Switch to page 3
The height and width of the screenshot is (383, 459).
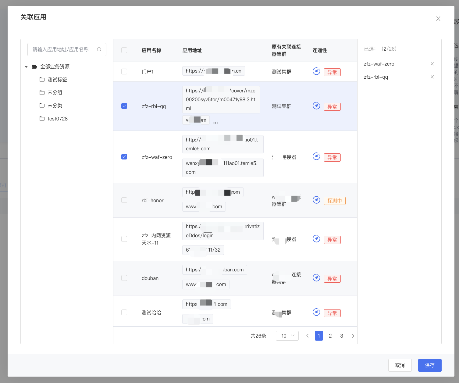[342, 336]
